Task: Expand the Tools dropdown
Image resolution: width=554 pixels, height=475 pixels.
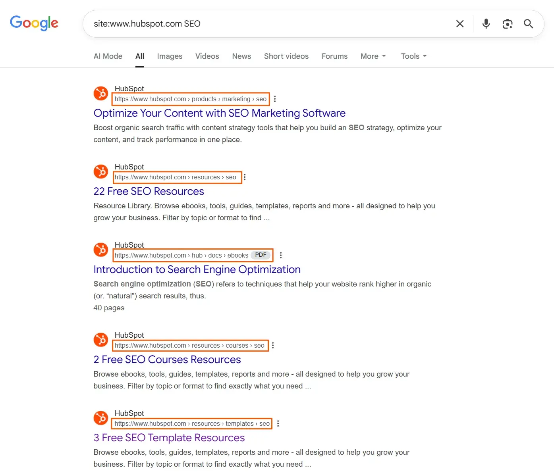Action: pyautogui.click(x=413, y=56)
